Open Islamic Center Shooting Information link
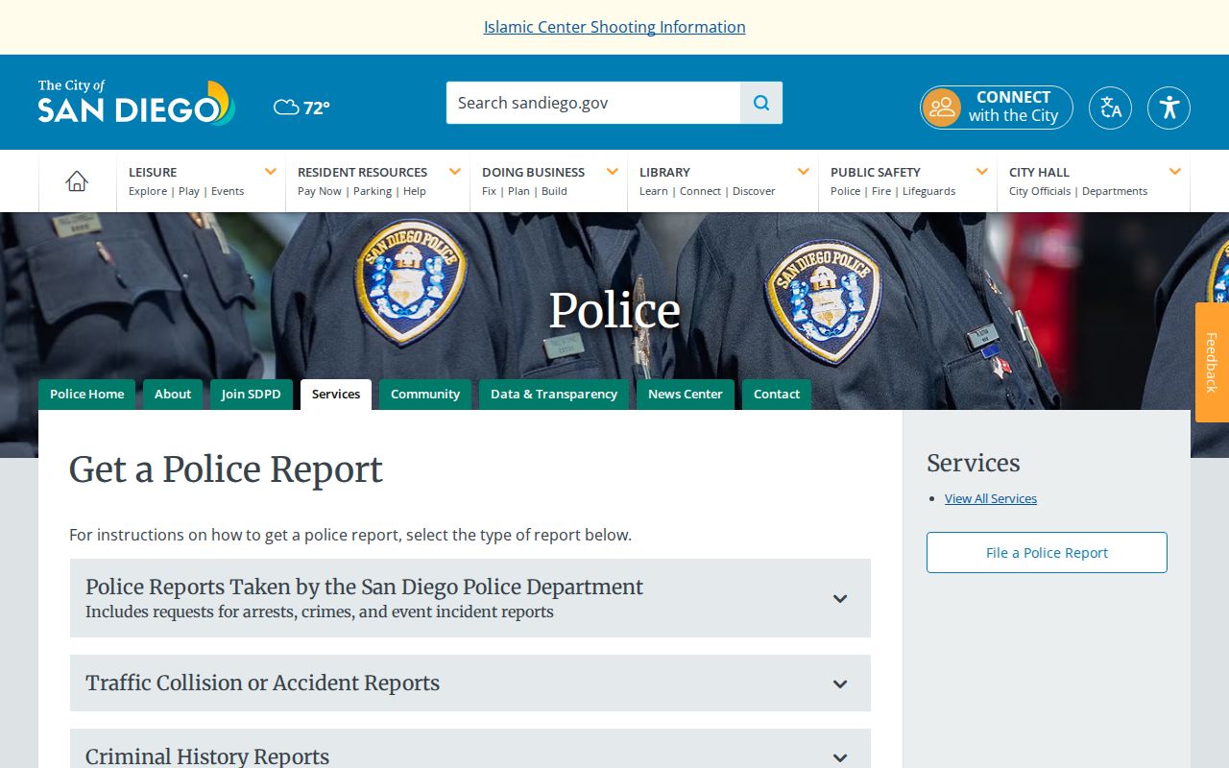The image size is (1229, 768). 614,27
